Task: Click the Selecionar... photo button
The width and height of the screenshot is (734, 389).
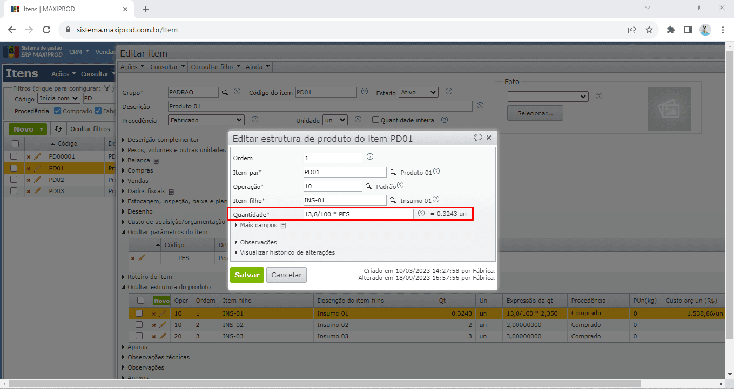Action: coord(535,113)
